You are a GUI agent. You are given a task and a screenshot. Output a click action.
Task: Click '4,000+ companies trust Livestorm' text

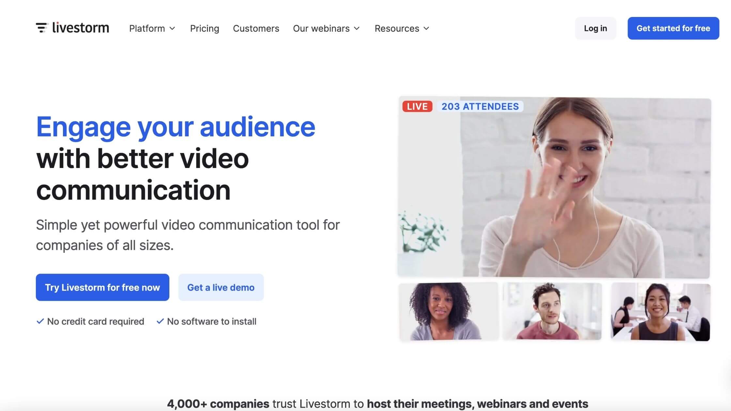tap(265, 404)
